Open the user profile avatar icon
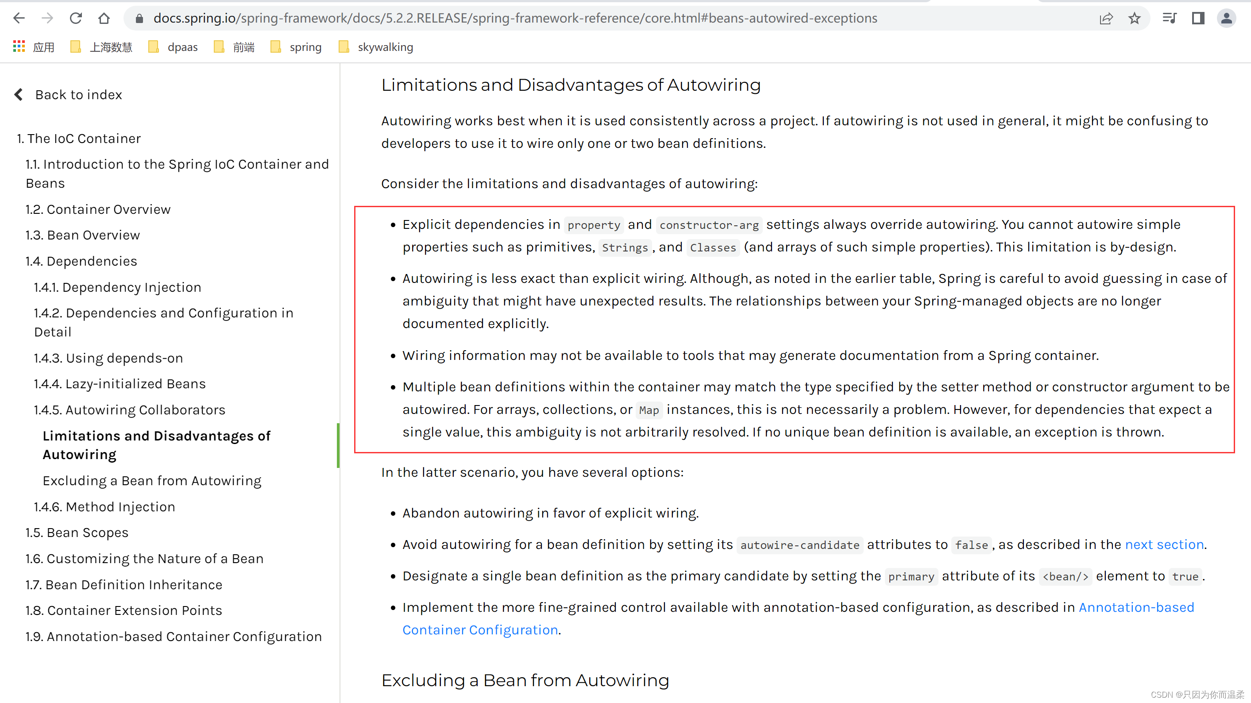The image size is (1251, 703). tap(1226, 19)
